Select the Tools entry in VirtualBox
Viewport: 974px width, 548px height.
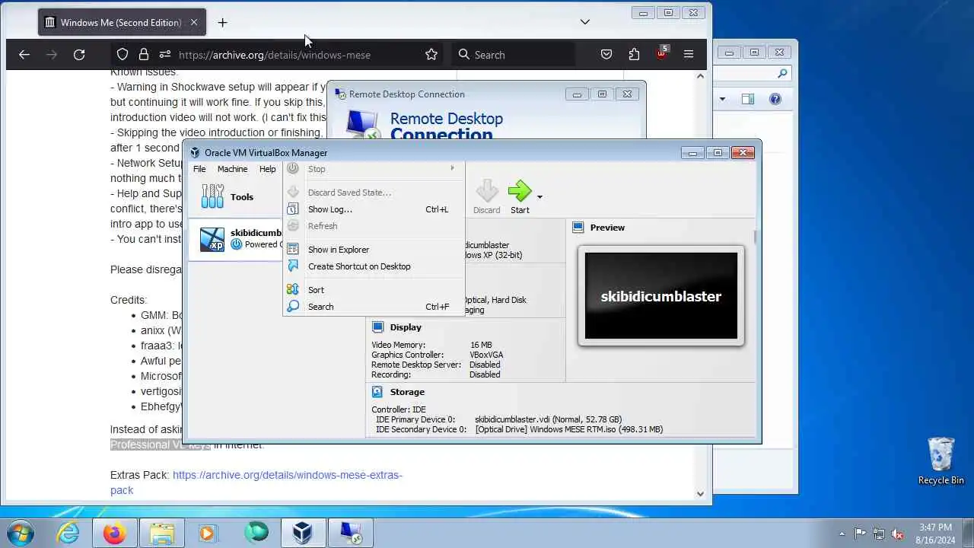click(234, 197)
